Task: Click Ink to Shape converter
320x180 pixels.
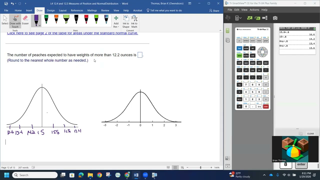Action: click(x=126, y=22)
